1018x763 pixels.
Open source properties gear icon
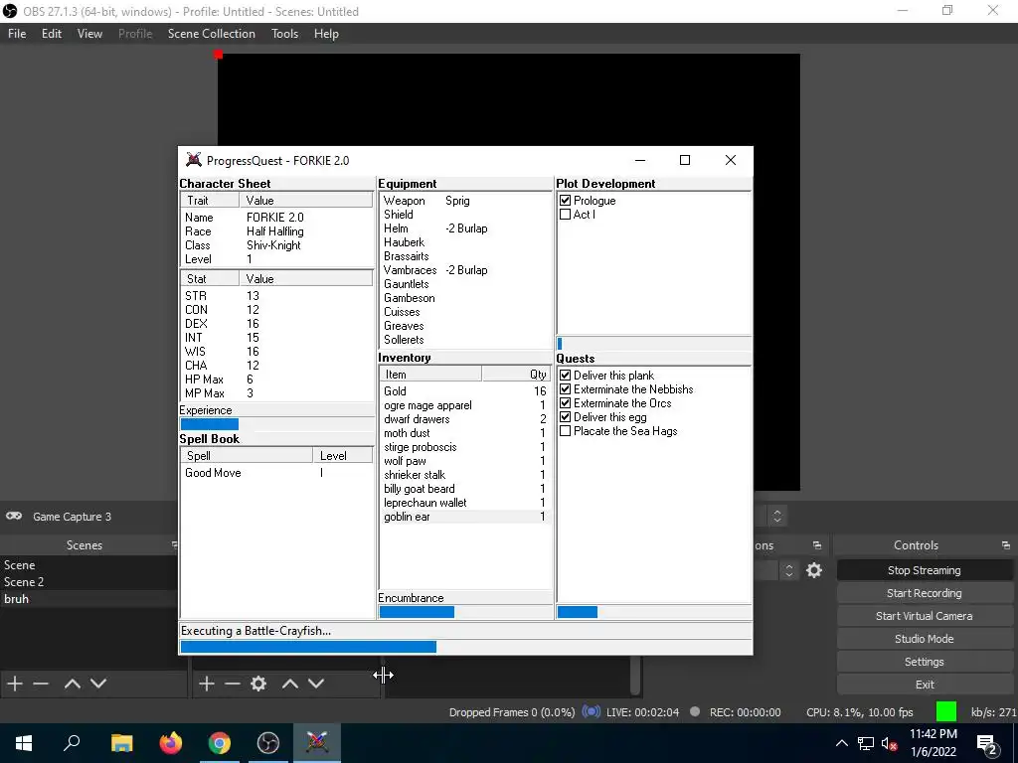(x=258, y=684)
